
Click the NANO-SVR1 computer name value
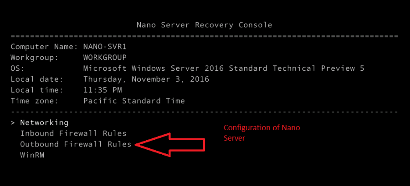pos(105,46)
